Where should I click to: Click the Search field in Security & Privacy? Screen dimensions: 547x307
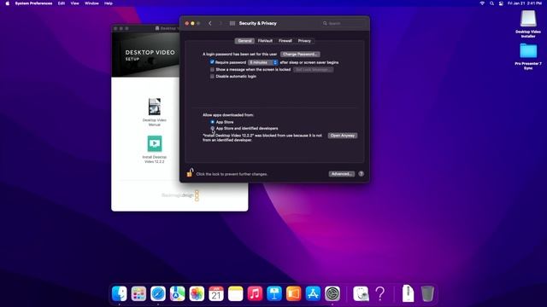coord(344,23)
